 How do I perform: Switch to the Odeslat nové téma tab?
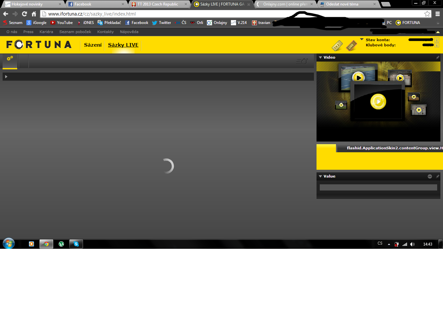(x=348, y=4)
